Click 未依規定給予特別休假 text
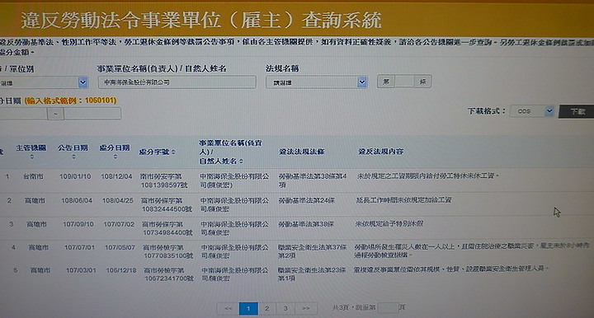Screen dimensions: 594x318 (x=389, y=223)
